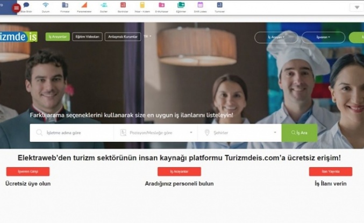Click the location pin icon beside Şehirler

point(207,133)
